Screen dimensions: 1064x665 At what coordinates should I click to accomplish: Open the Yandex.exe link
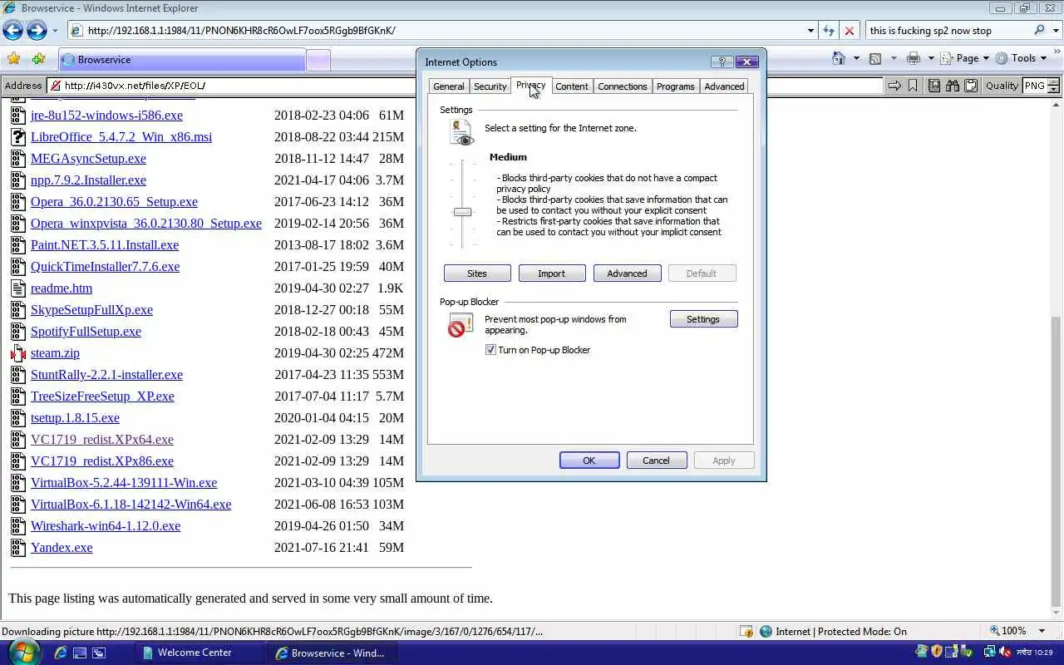pyautogui.click(x=62, y=548)
